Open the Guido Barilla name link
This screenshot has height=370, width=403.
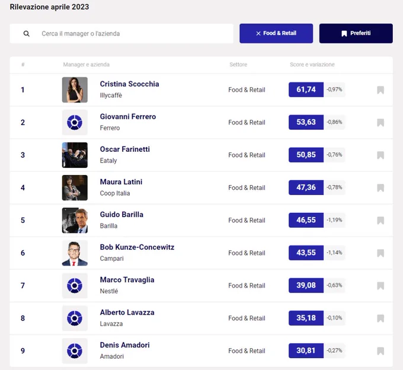point(121,215)
